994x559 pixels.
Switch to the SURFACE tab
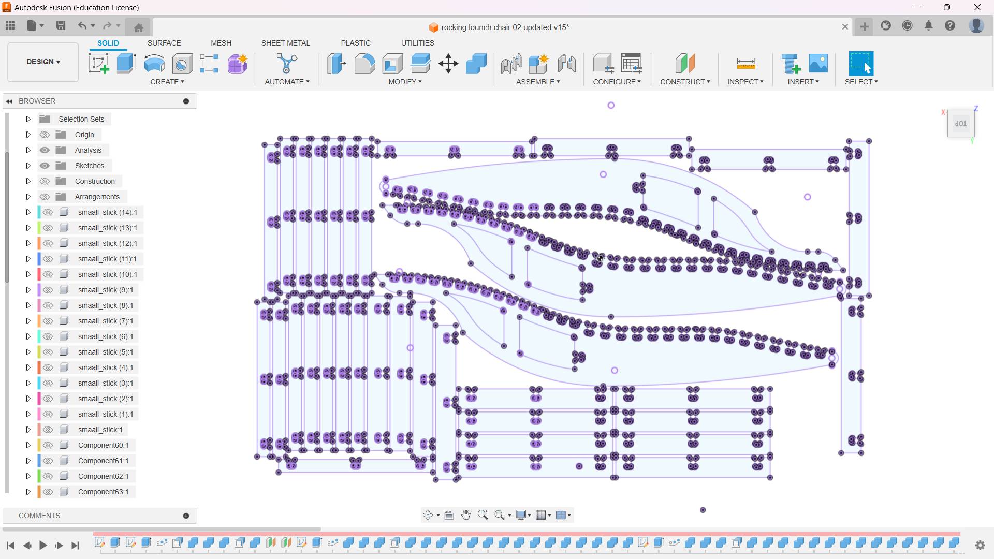pyautogui.click(x=164, y=43)
